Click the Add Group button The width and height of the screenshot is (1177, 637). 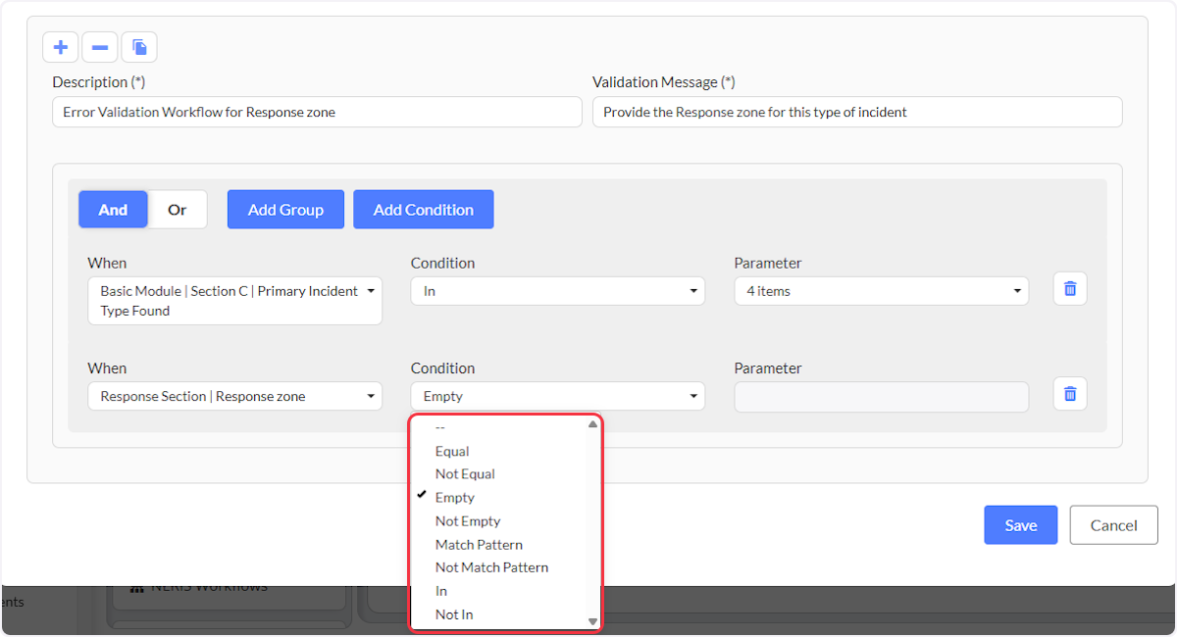pos(285,210)
